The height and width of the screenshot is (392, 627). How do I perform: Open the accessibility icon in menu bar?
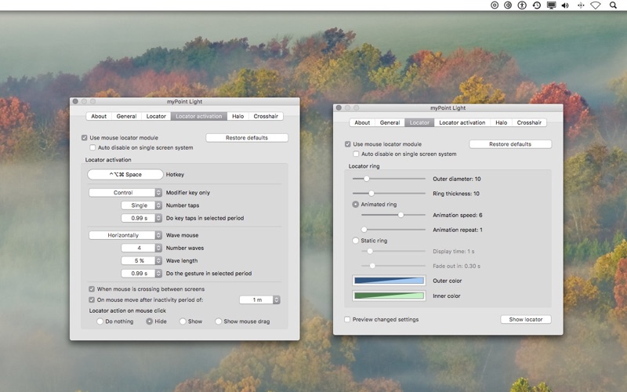point(522,5)
